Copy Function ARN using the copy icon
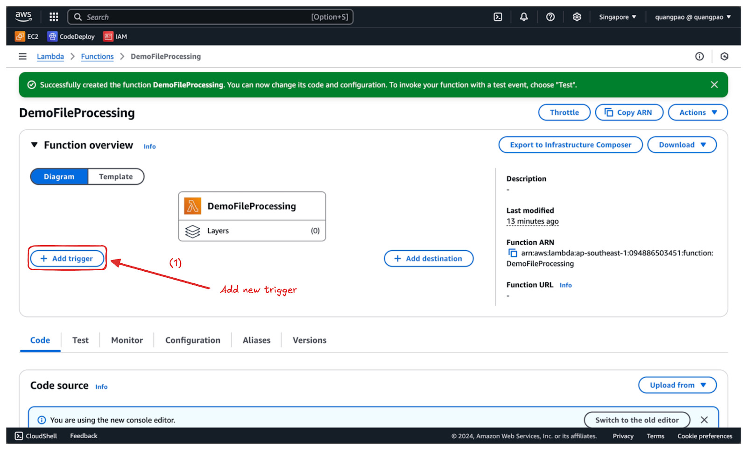Screen dimensions: 747x450 click(513, 253)
